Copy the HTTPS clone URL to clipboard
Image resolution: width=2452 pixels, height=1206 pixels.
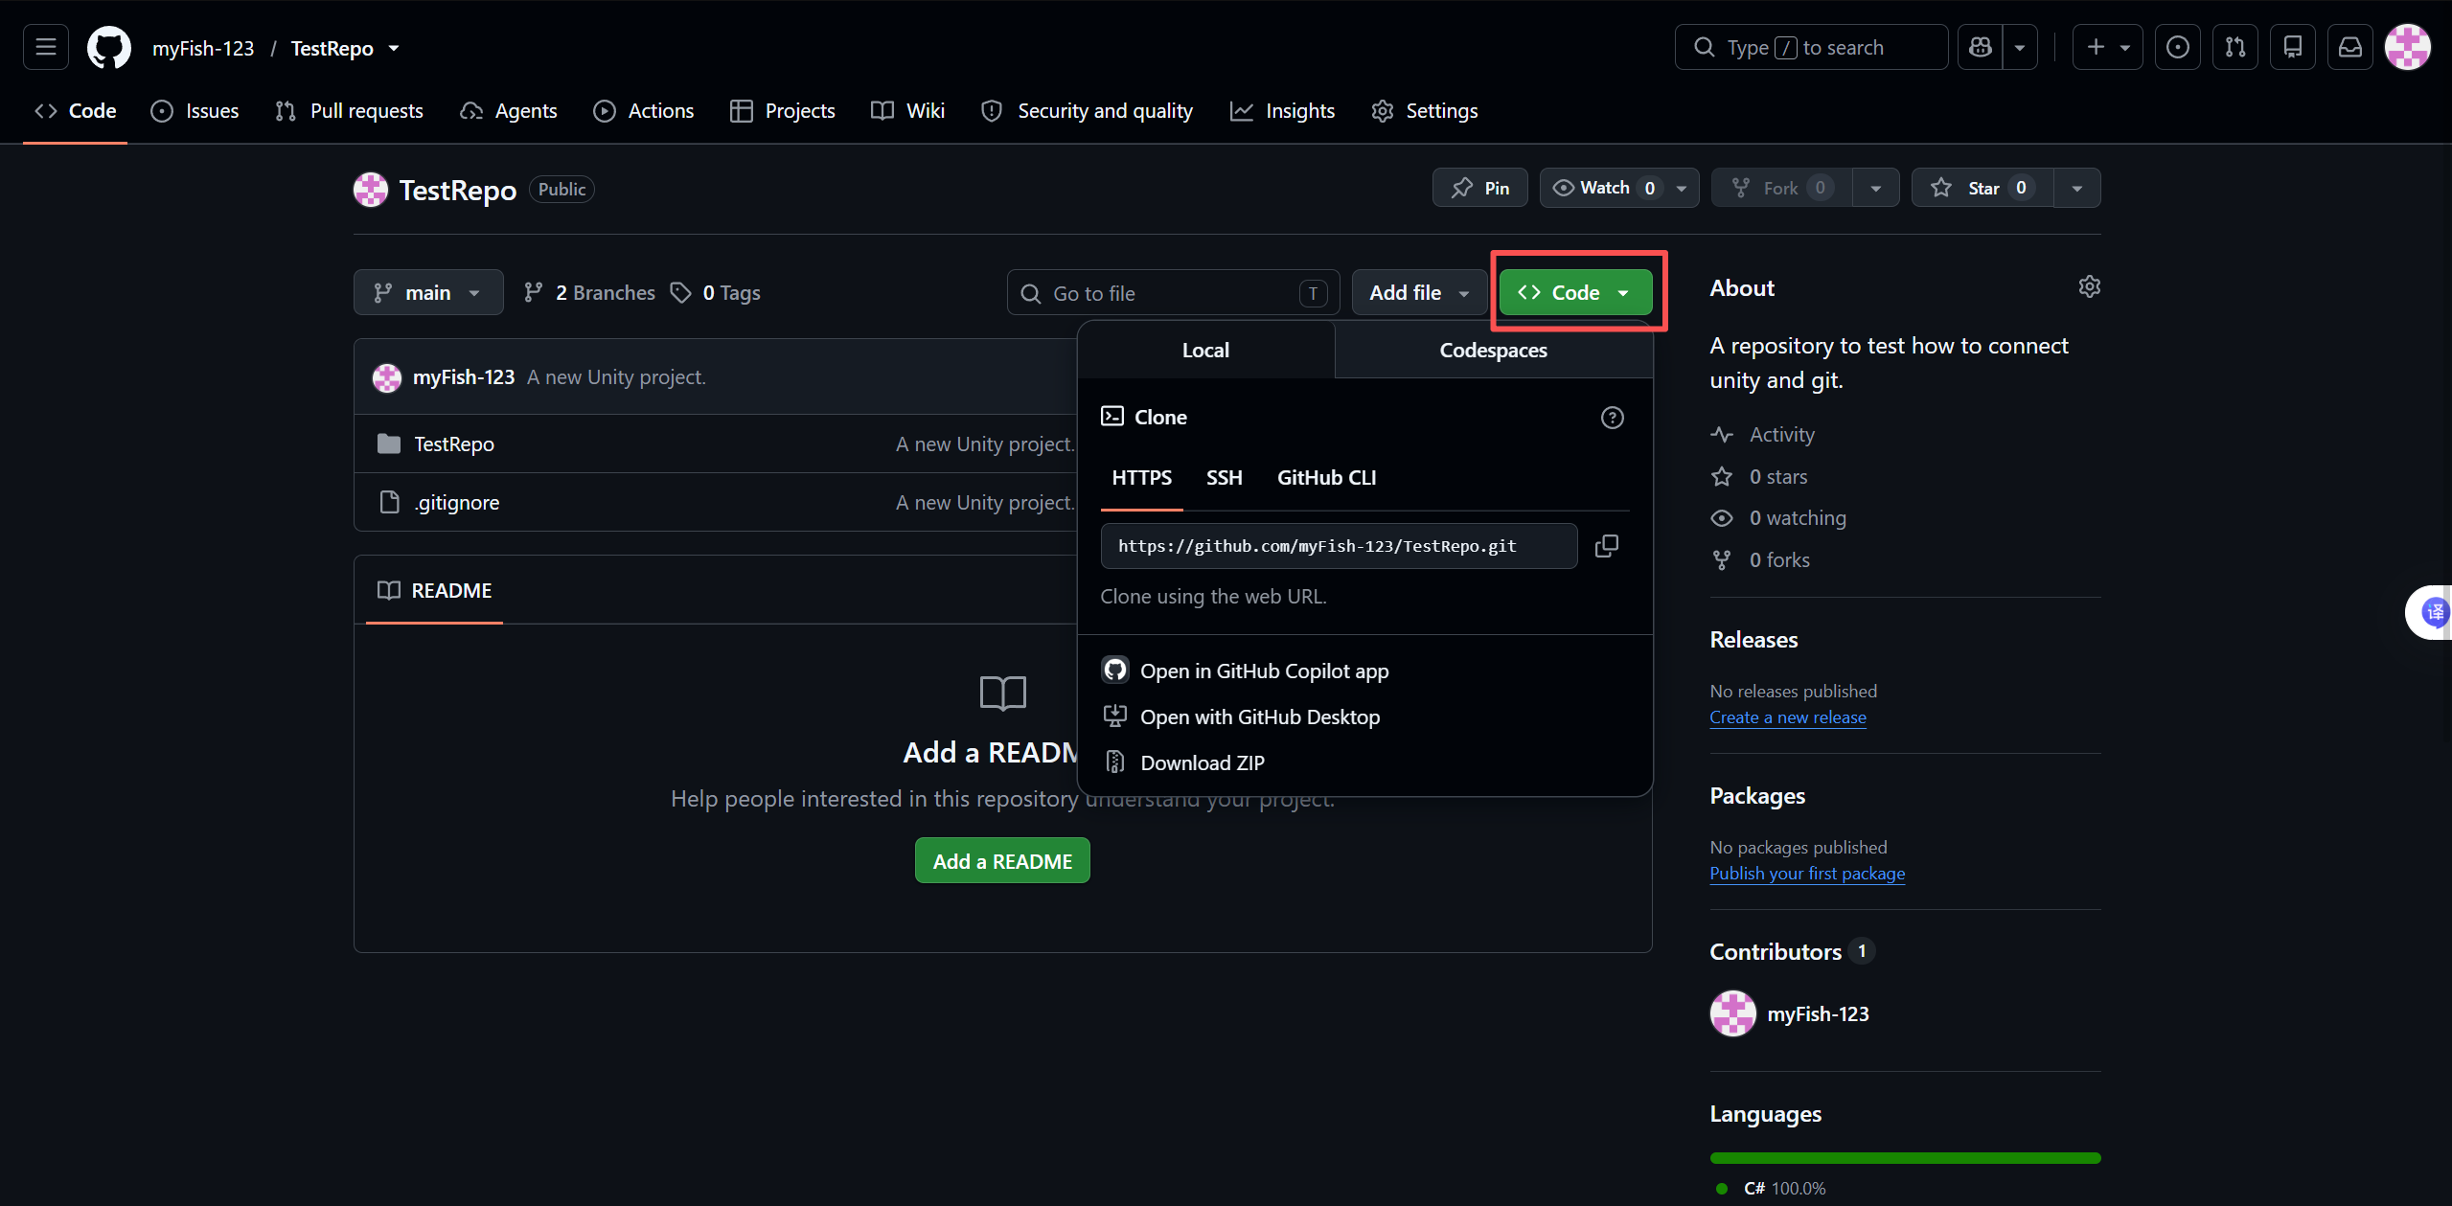click(1606, 546)
